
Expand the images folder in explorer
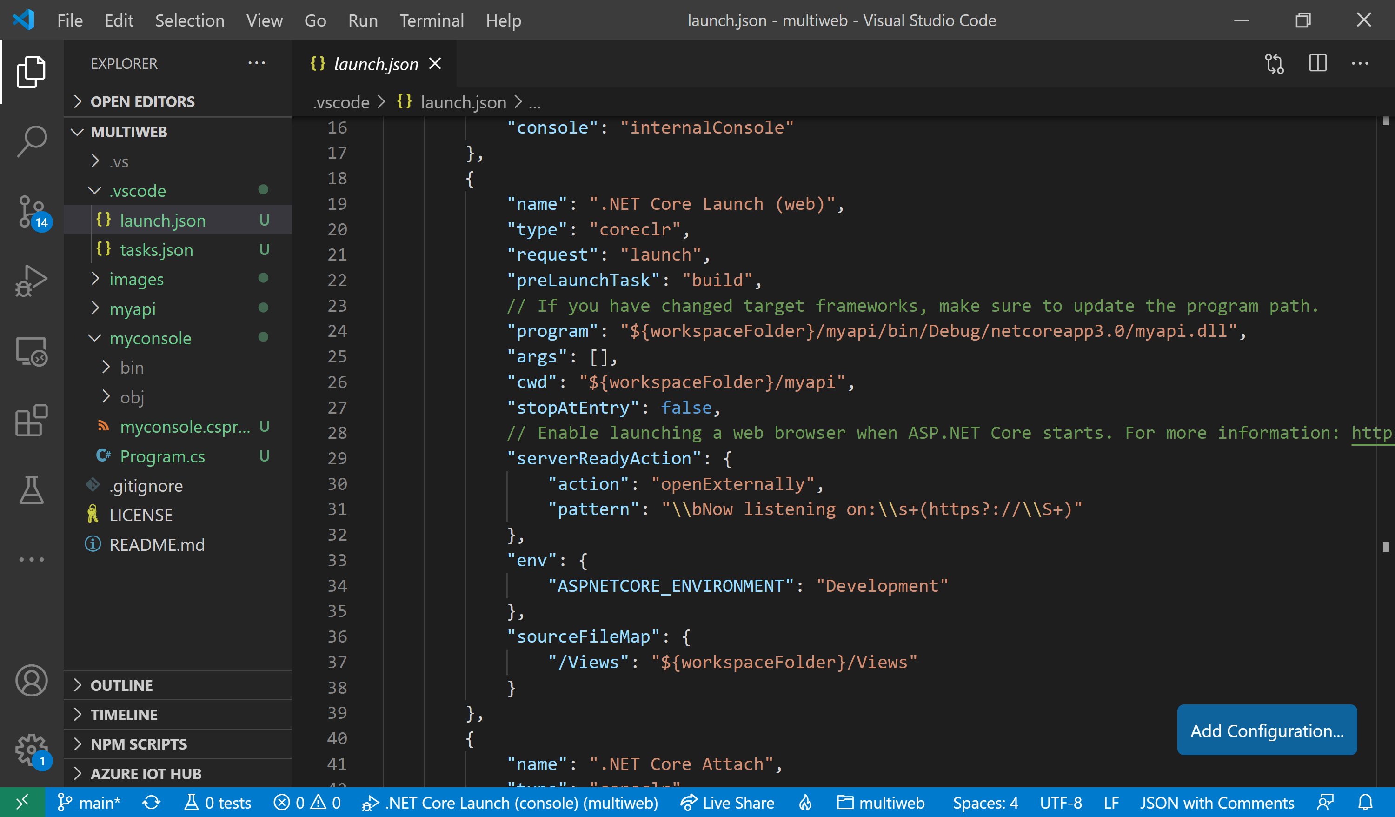(136, 279)
